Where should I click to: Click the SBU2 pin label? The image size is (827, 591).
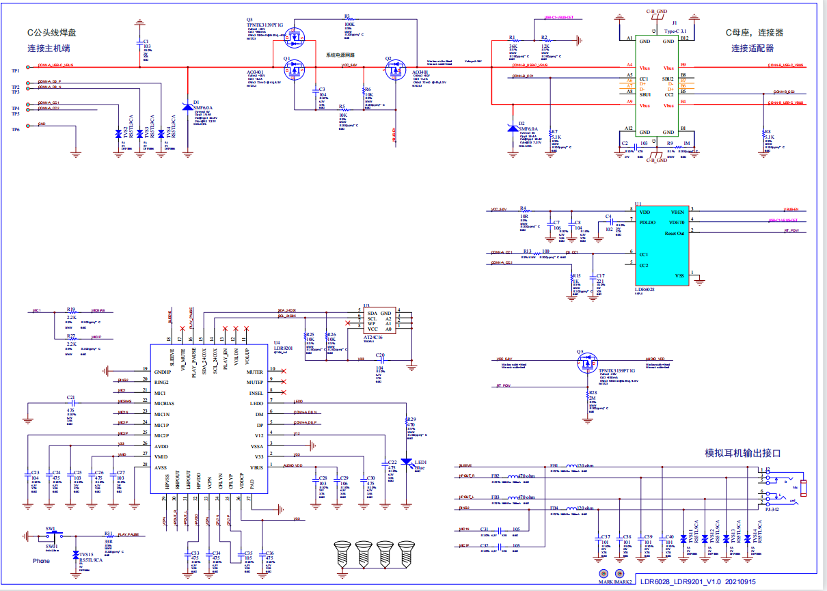668,79
